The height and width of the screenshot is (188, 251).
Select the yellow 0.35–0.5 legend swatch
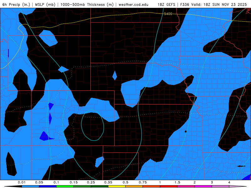pos(117,186)
